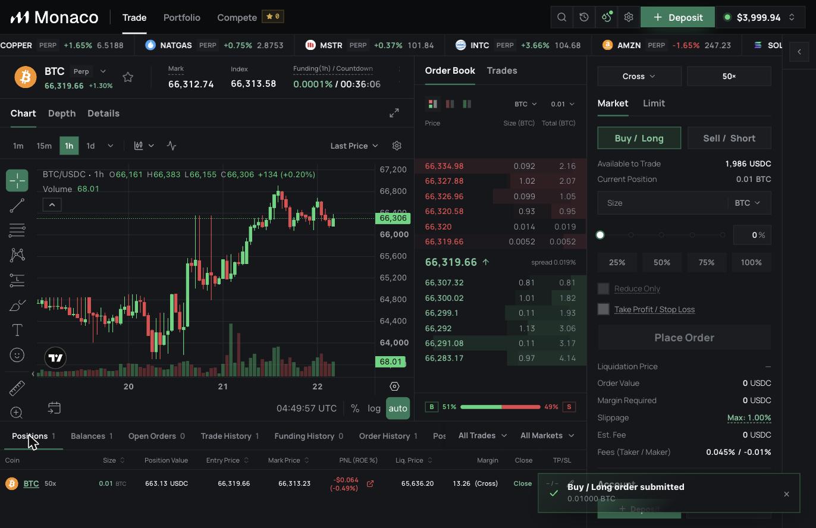
Task: Select the pattern drawing tool
Action: point(17,255)
